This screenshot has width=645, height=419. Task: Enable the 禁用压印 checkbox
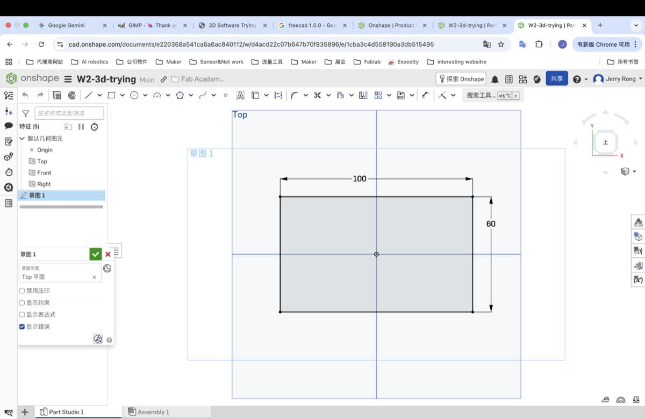click(x=22, y=291)
